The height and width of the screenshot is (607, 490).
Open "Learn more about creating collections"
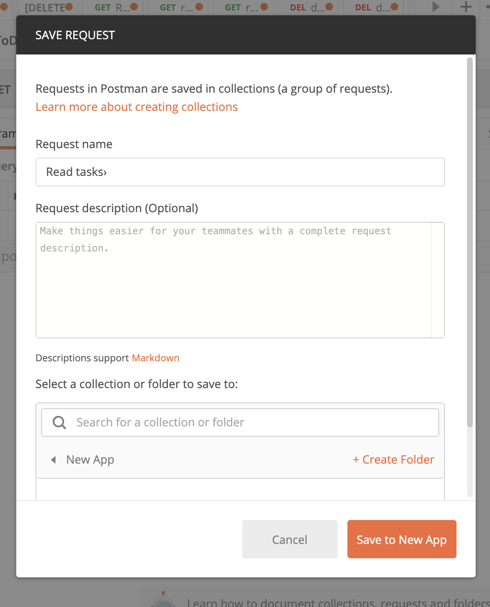pos(136,107)
